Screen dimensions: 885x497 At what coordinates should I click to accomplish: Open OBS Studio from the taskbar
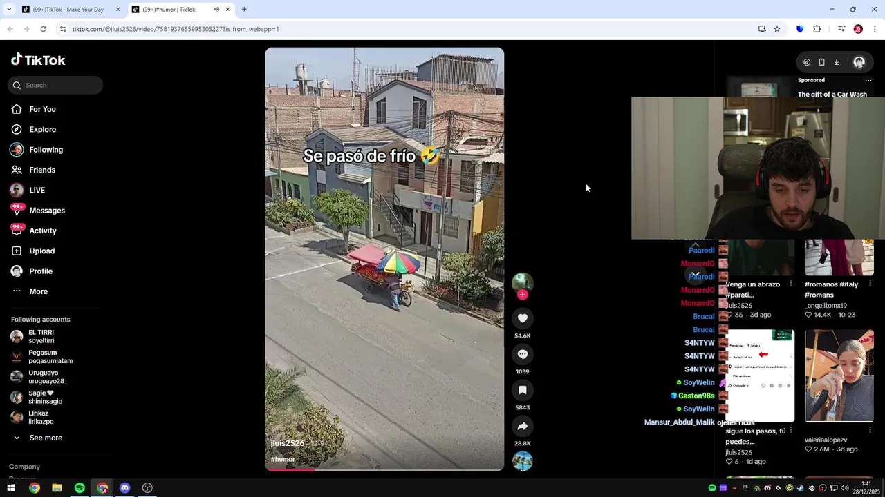147,488
